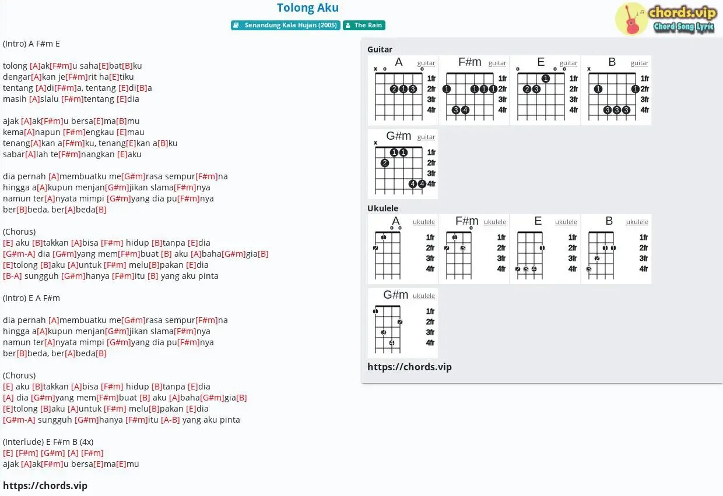The width and height of the screenshot is (723, 496).
Task: Click the '(Interlude) E F#m B (4x)' line
Action: (x=48, y=442)
